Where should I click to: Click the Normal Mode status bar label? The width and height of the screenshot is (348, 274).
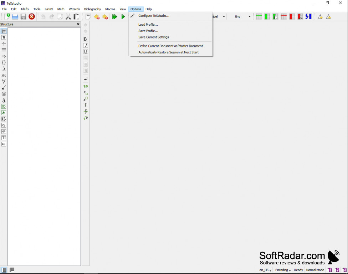click(x=315, y=270)
